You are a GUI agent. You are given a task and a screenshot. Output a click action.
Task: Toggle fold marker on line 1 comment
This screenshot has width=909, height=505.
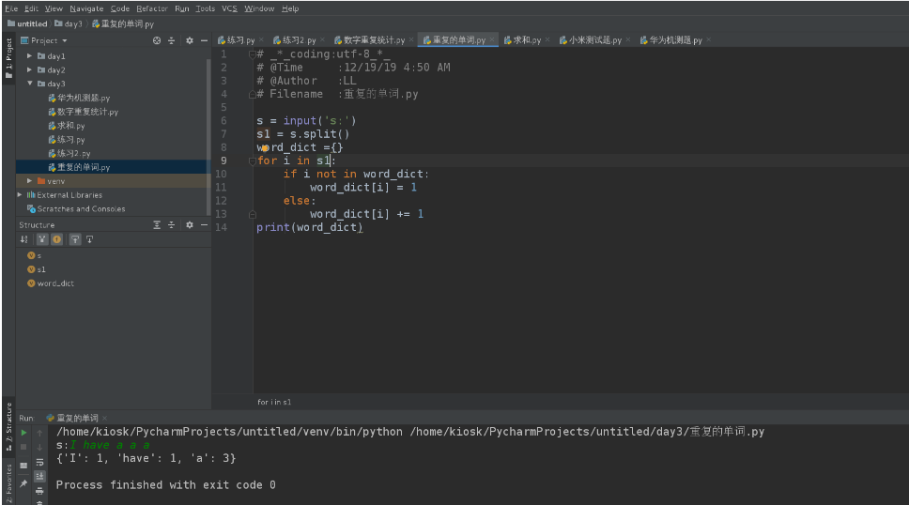[x=253, y=54]
